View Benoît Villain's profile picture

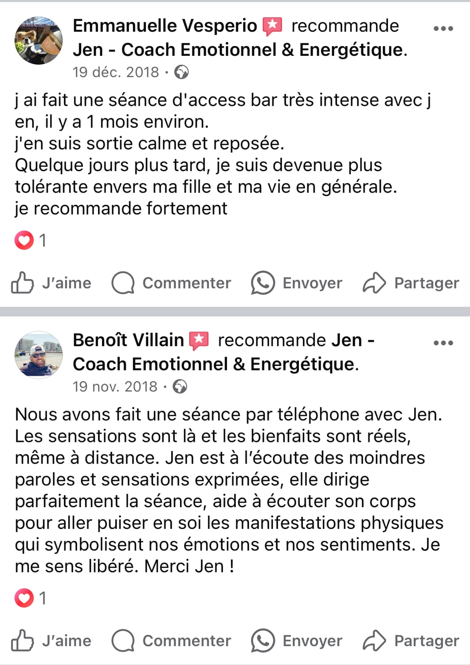pos(39,355)
